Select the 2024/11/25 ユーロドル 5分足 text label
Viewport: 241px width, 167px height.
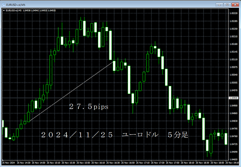[x=115, y=135]
